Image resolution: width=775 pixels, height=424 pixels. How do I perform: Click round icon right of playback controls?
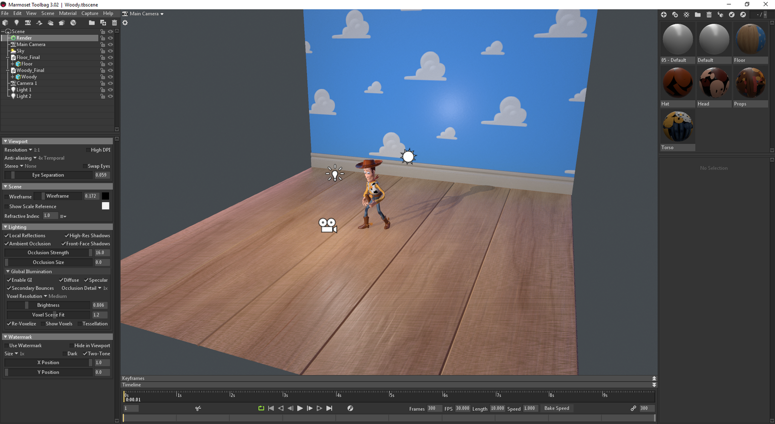point(350,408)
